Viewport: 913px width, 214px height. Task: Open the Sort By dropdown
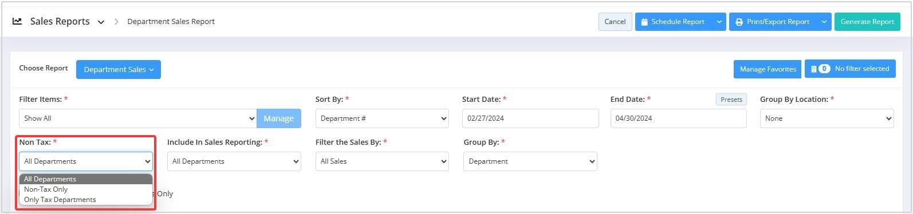point(382,118)
